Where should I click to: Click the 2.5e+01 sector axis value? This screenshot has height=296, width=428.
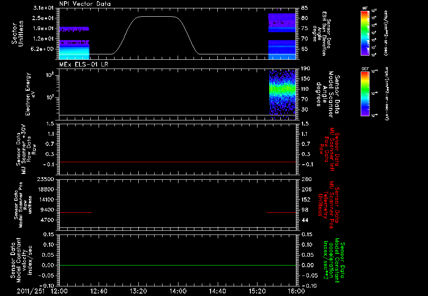pyautogui.click(x=43, y=18)
